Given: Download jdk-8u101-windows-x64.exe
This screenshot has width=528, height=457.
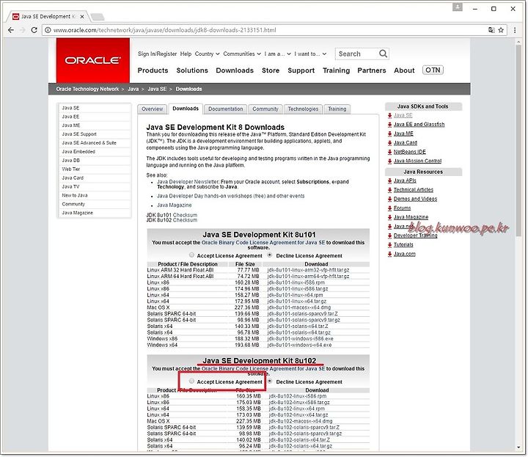Looking at the screenshot, I should tap(299, 346).
